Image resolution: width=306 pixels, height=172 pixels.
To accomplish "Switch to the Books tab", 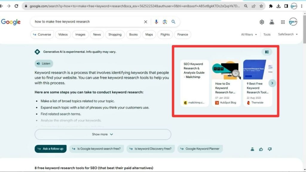I will click(x=133, y=35).
